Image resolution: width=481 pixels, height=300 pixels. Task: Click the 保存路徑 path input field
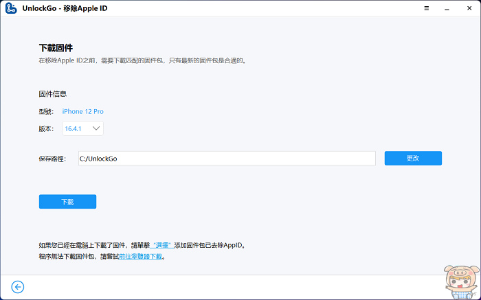coord(227,159)
